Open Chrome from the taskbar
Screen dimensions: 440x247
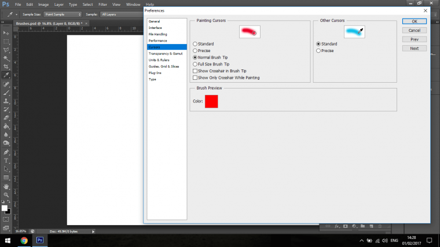(x=24, y=241)
